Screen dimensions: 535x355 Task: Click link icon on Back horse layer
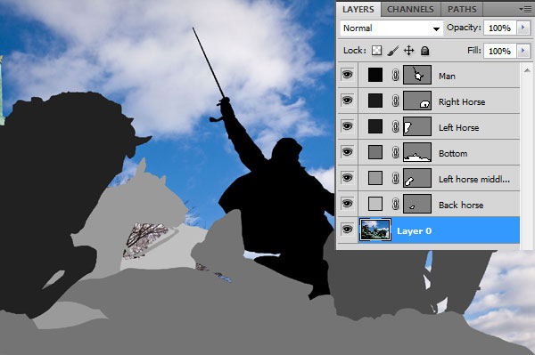coord(395,204)
